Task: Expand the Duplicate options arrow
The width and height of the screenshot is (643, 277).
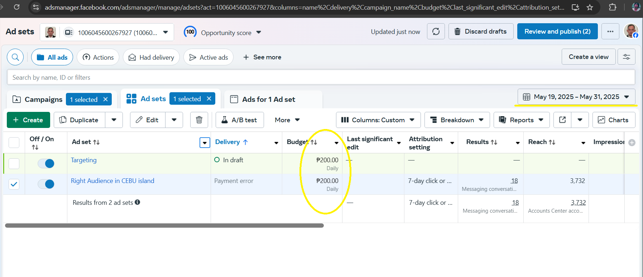Action: (x=114, y=120)
